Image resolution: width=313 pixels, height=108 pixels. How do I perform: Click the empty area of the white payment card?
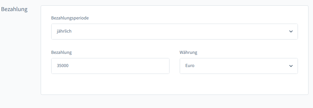[175, 84]
